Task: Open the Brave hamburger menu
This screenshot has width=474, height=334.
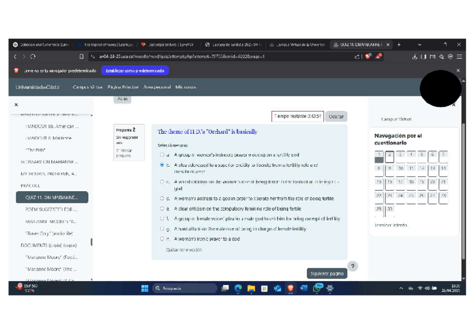Action: click(459, 56)
